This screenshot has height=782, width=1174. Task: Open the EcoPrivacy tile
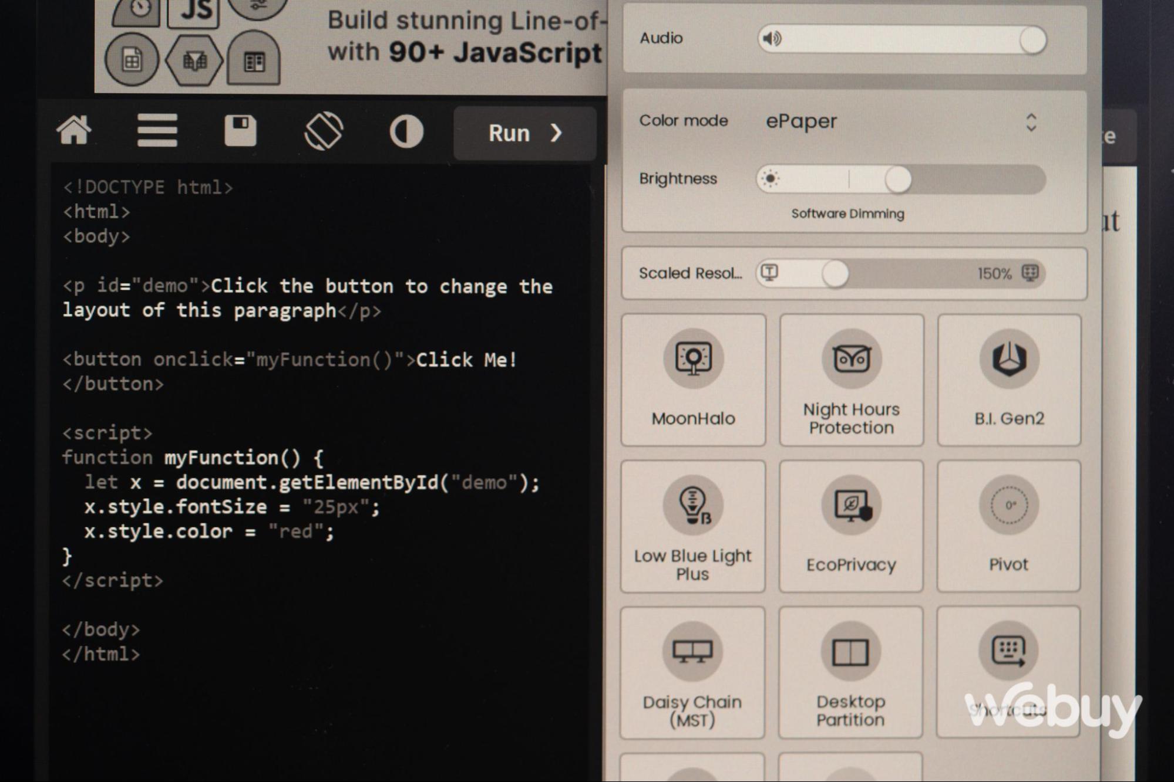click(850, 526)
